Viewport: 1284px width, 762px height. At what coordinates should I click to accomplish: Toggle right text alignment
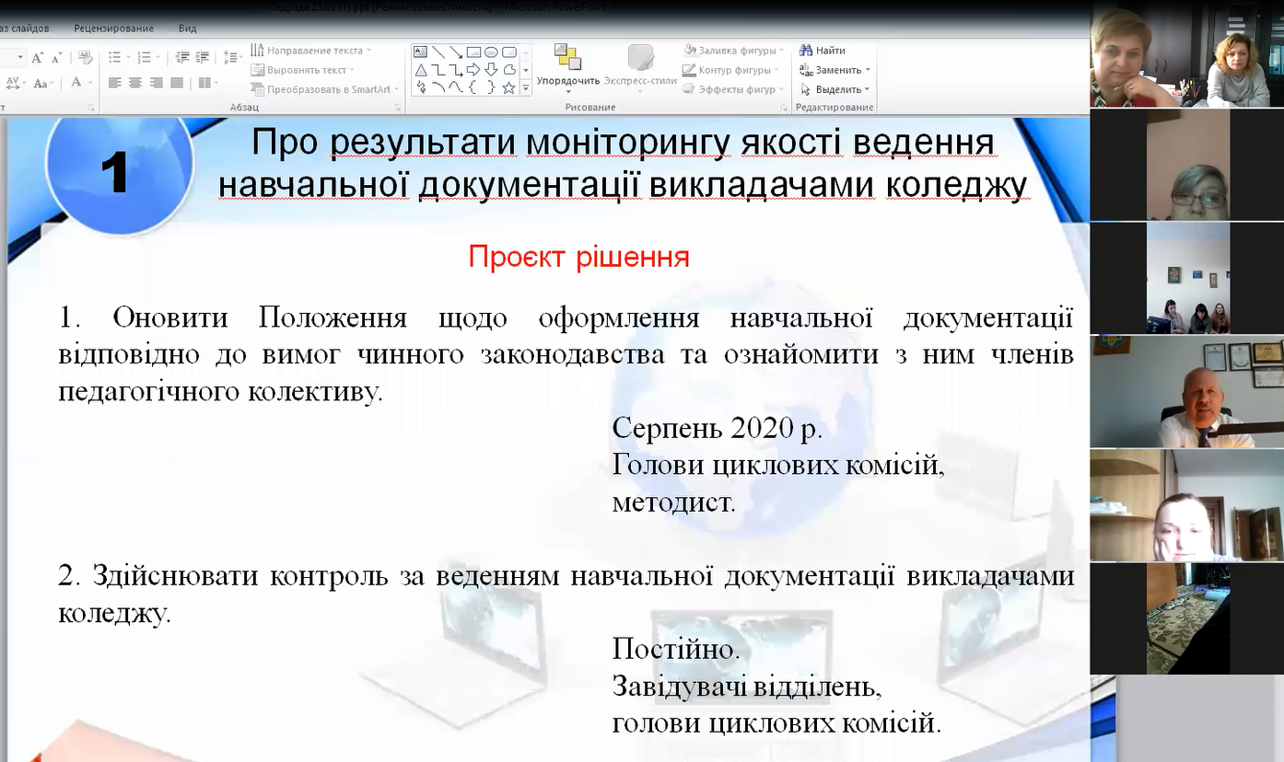coord(157,83)
